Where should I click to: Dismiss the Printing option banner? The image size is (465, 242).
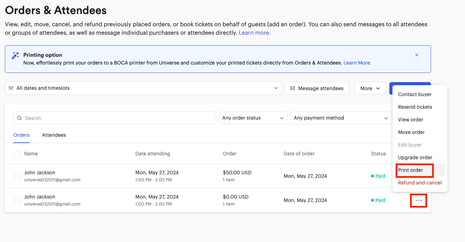coord(417,55)
